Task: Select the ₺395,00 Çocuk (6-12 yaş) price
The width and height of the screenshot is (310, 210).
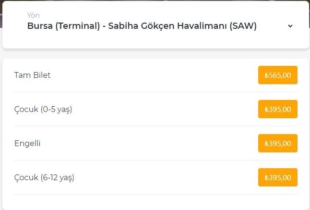Action: [x=277, y=177]
